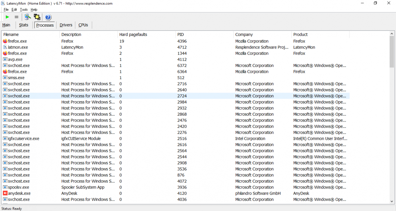Click the red anydesk.exe process icon

(x=5, y=194)
